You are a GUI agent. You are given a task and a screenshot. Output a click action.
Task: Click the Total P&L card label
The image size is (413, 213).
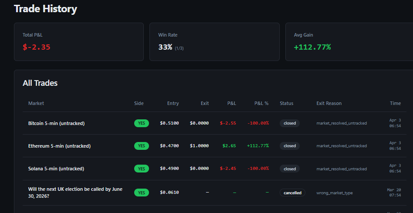click(33, 35)
